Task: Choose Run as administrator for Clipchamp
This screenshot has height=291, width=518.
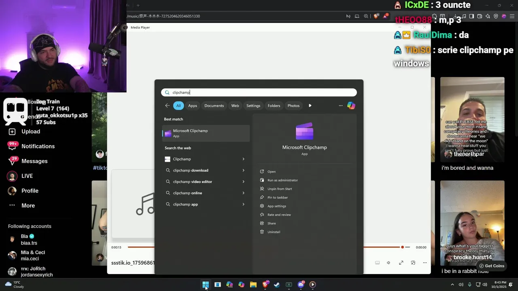Action: (x=282, y=180)
